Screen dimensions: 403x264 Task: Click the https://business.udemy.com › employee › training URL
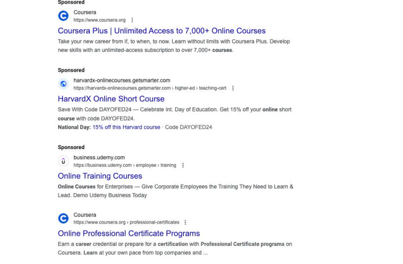coord(125,165)
